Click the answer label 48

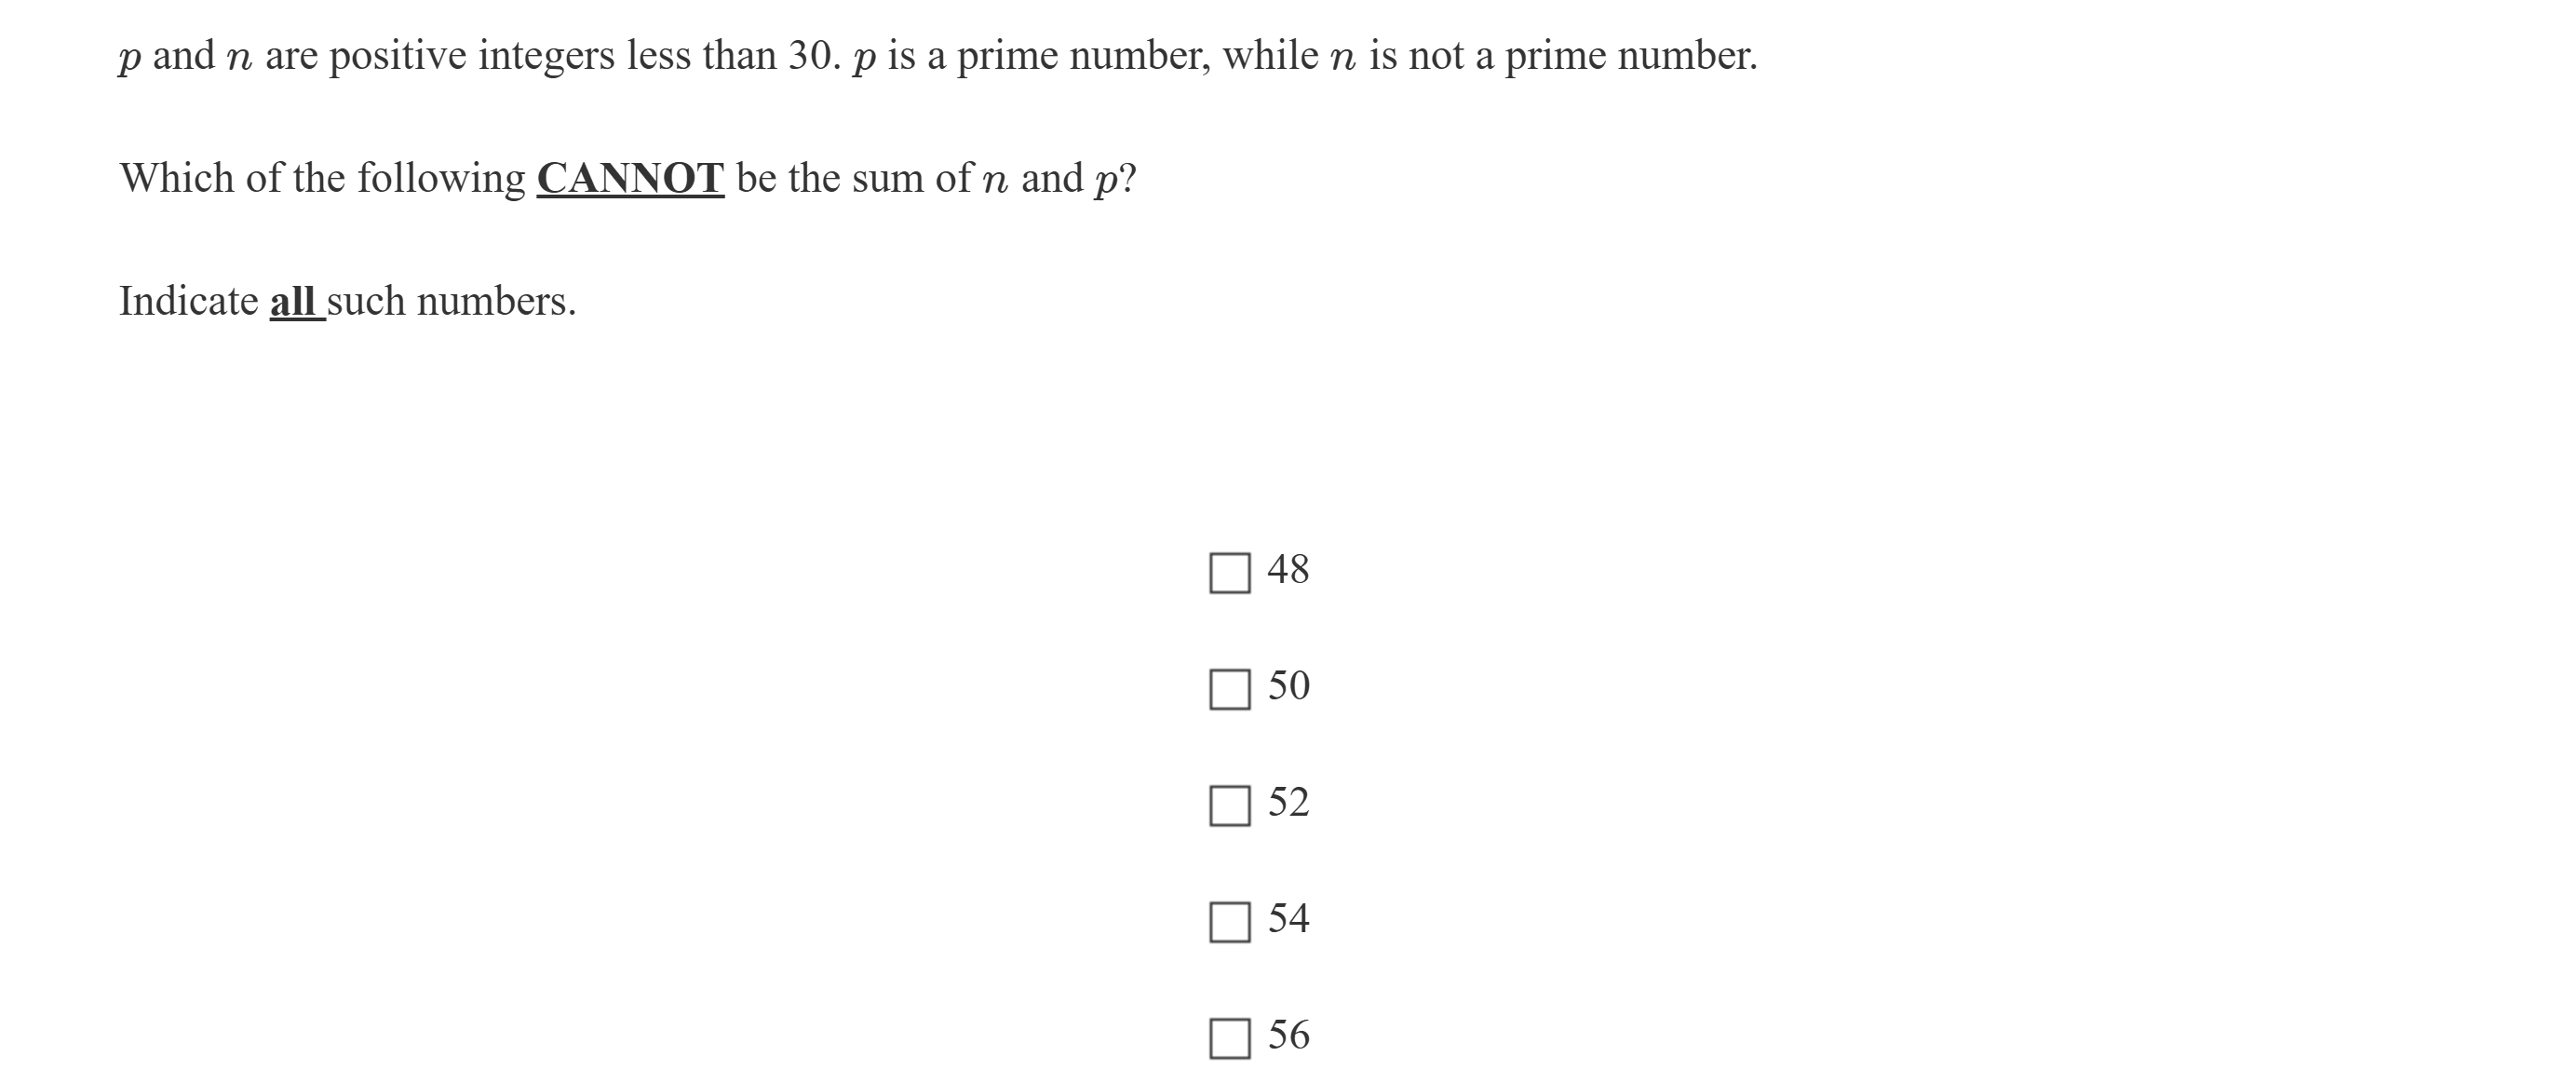1288,570
